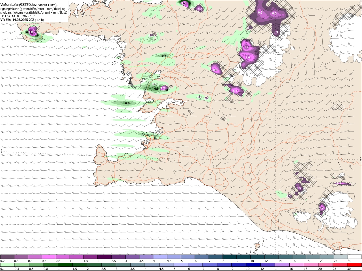Click the Veðurstofan/IS750dev title text
This screenshot has width=362, height=271.
18,4
